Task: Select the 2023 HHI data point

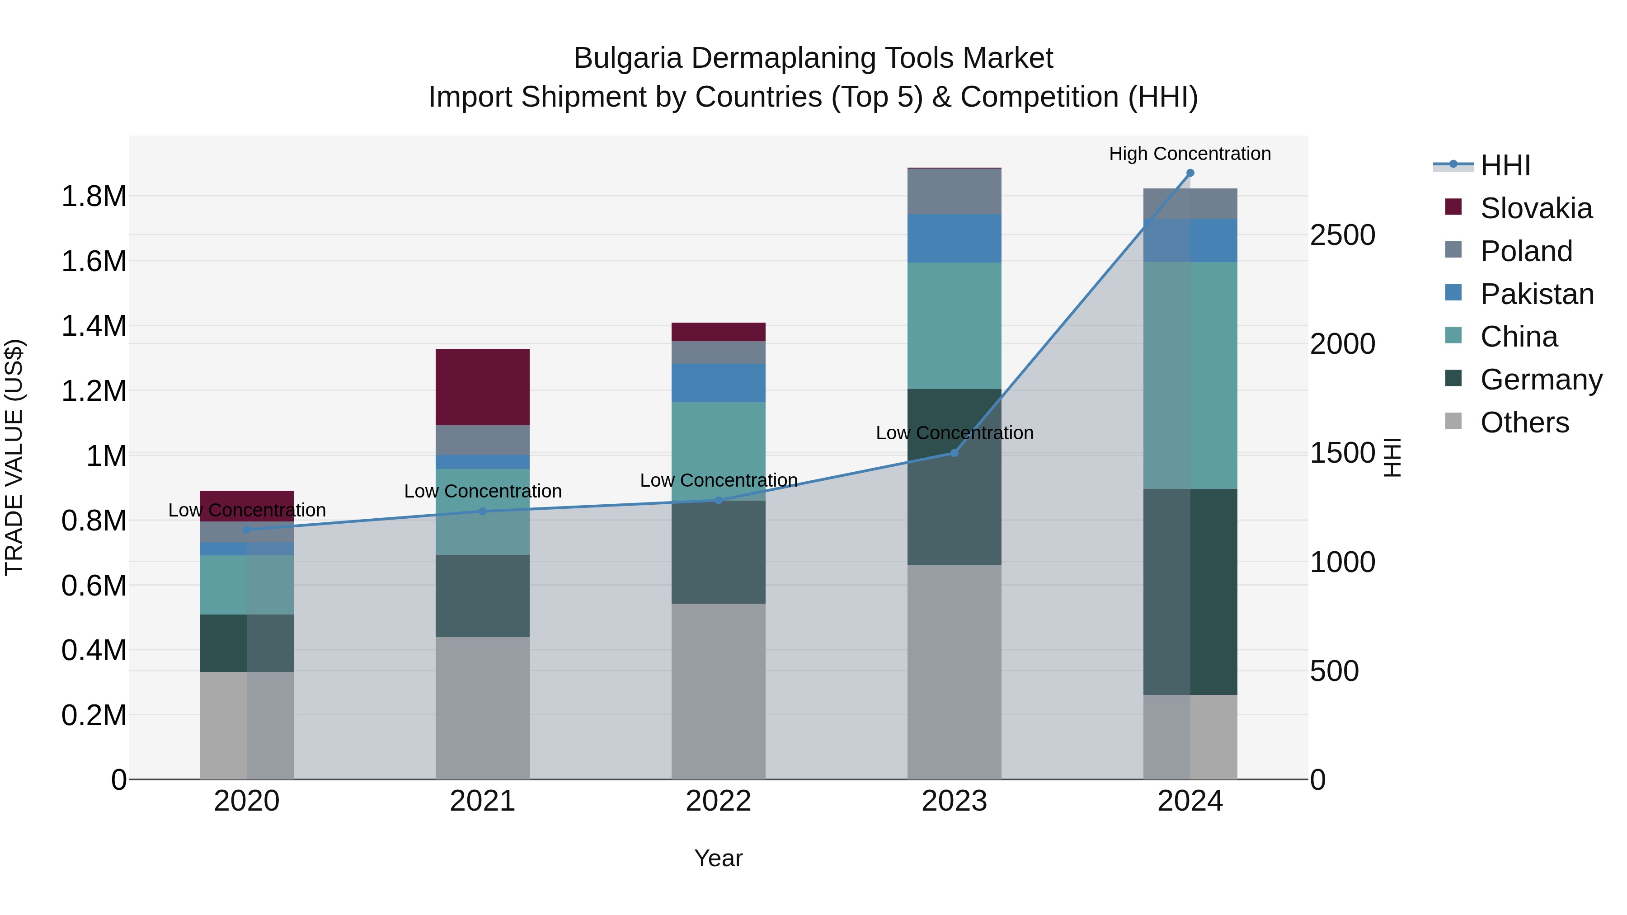Action: 955,453
